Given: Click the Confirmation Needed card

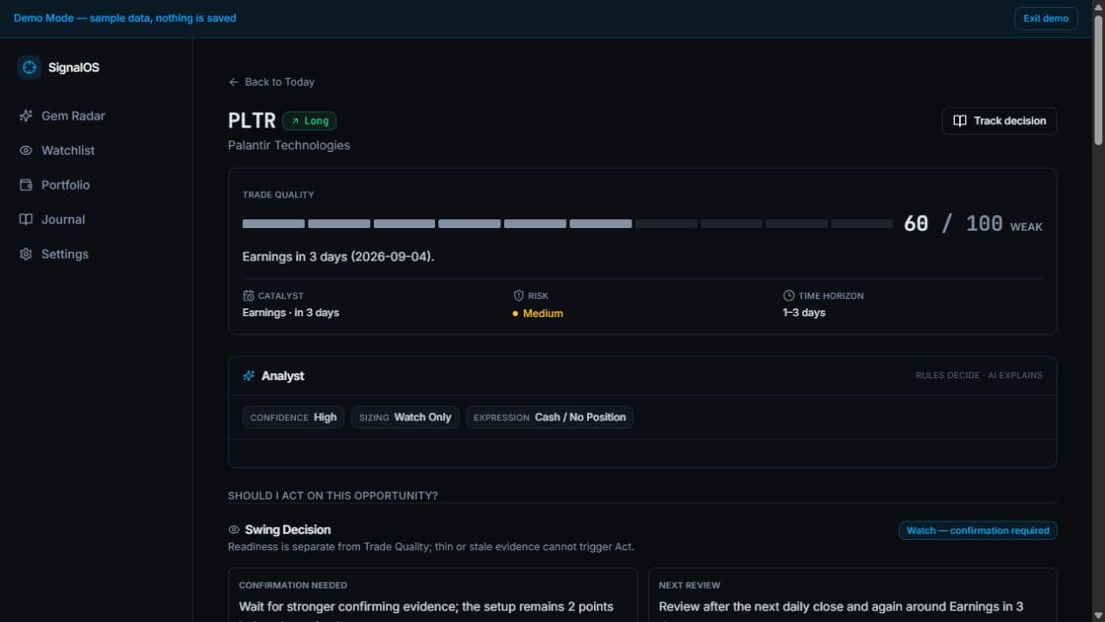Looking at the screenshot, I should (x=432, y=595).
